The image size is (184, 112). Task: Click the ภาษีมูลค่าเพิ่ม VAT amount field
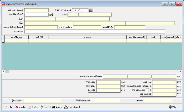coord(164,90)
